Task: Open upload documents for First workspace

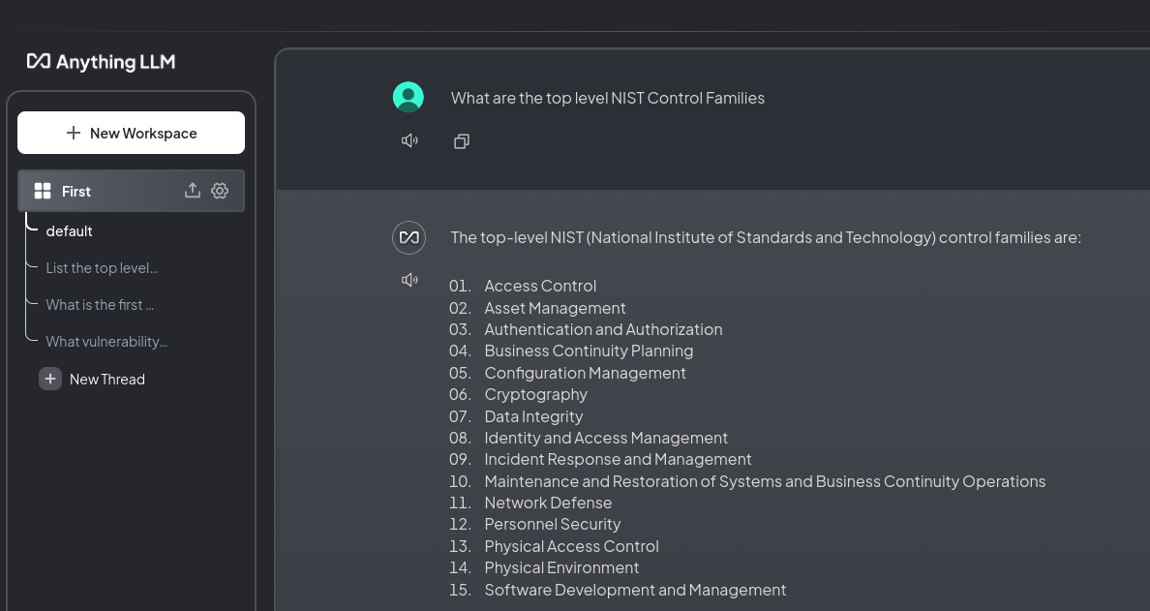Action: (193, 191)
